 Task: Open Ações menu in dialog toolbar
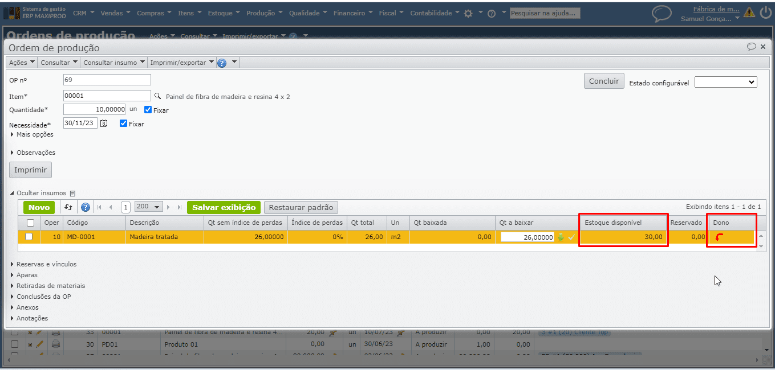tap(22, 63)
